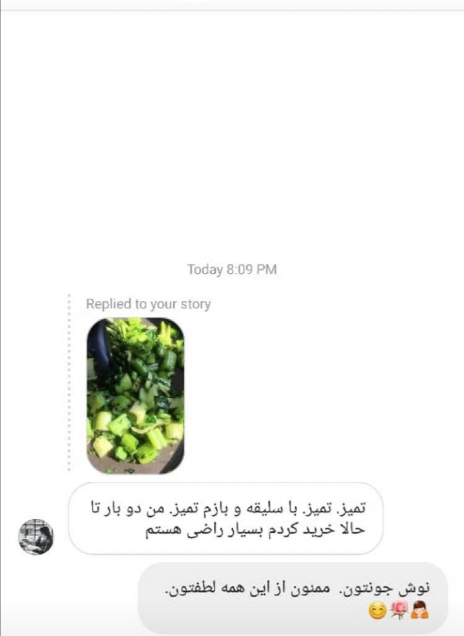Click the first line starting with تمیز

pyautogui.click(x=228, y=508)
